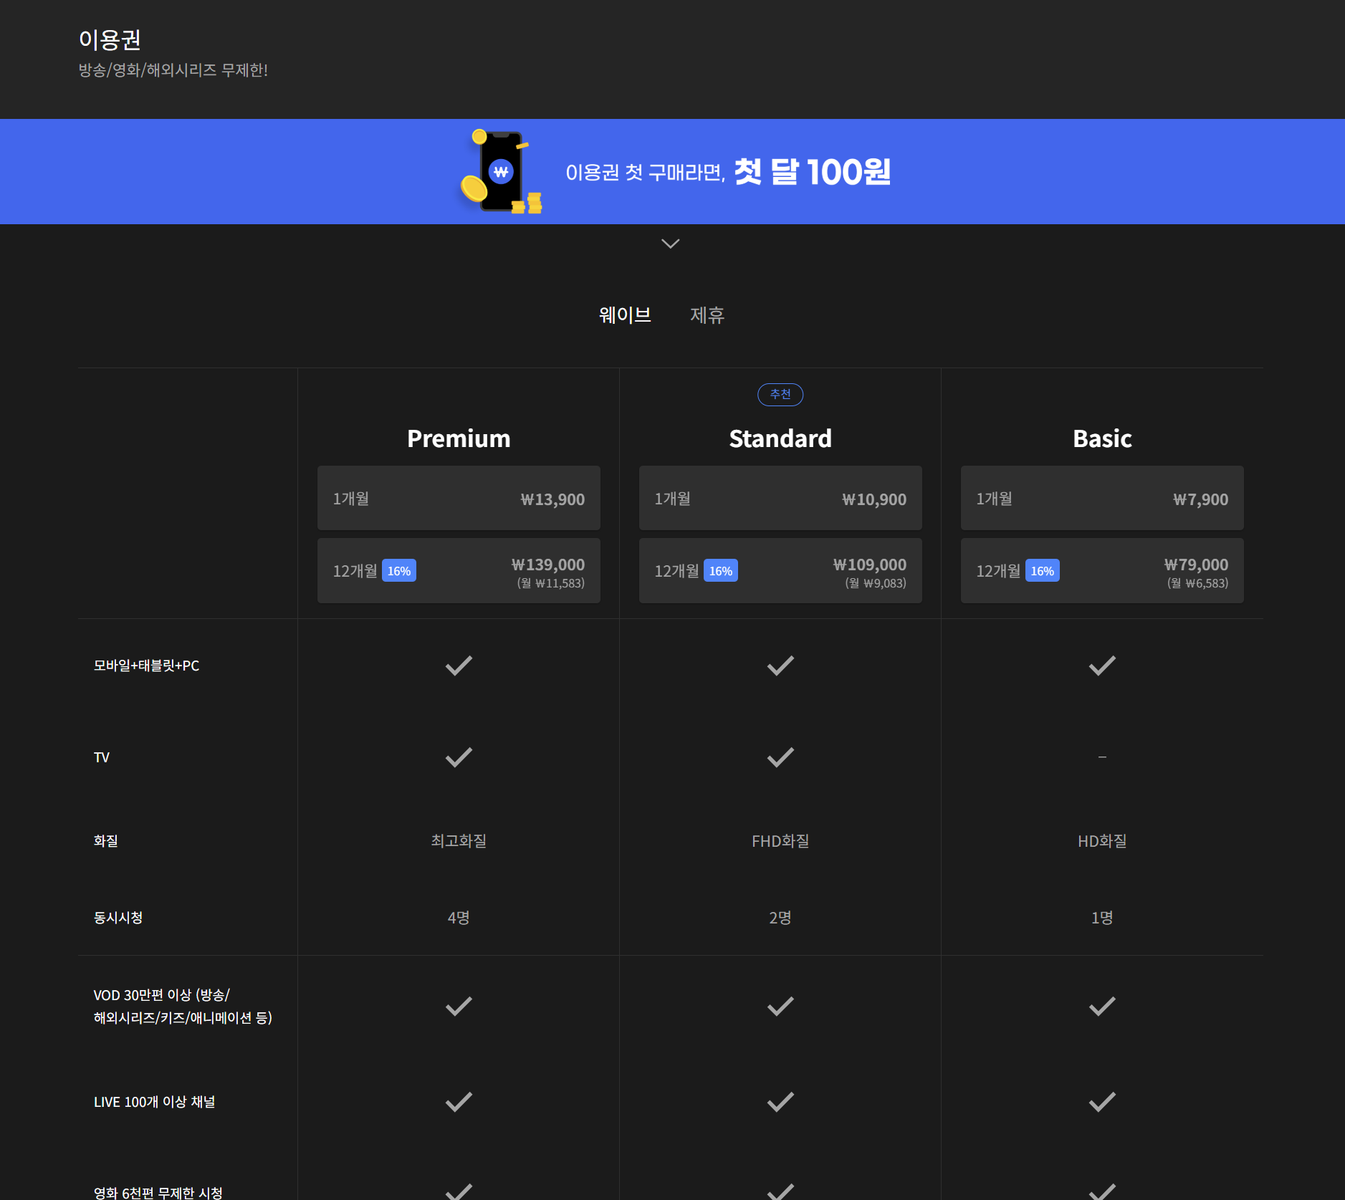Select Standard 12개월 ₩109,000 plan

[x=780, y=571]
